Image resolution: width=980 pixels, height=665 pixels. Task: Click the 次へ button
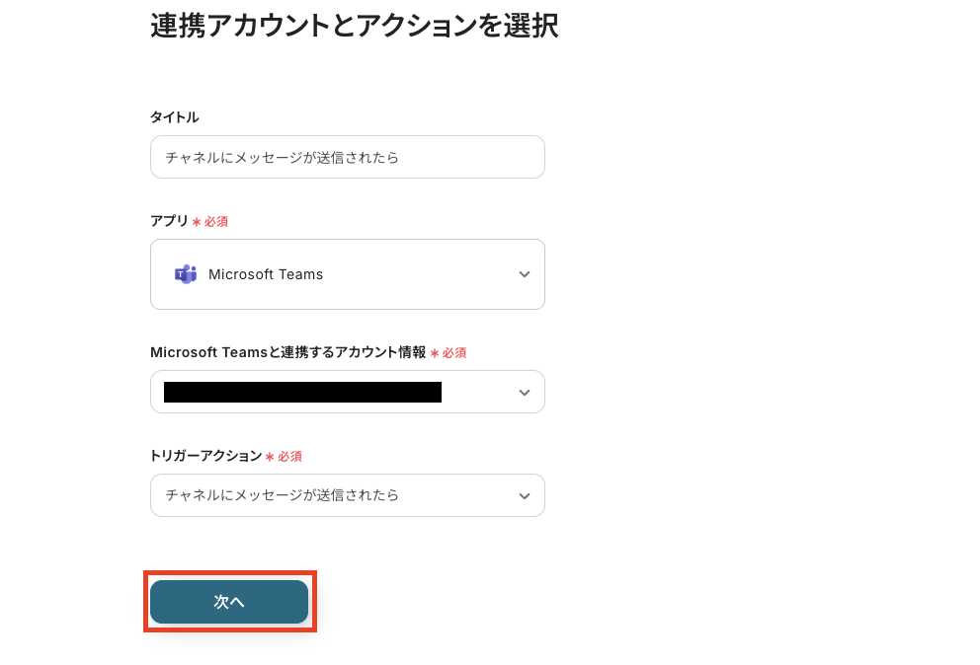click(x=229, y=602)
